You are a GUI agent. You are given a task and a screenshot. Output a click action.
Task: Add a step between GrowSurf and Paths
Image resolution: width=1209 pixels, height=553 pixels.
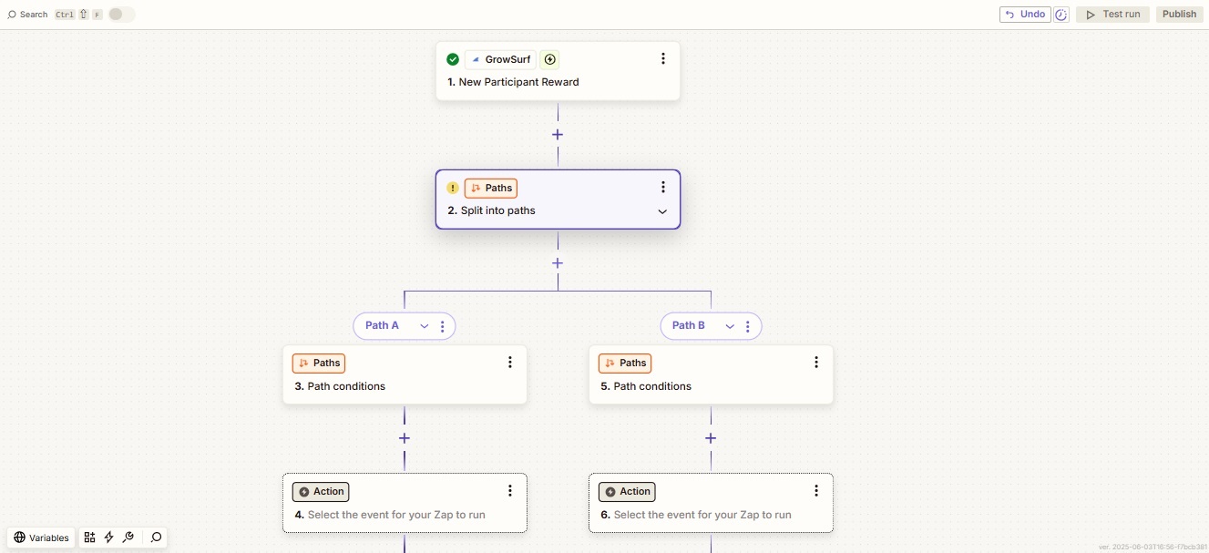tap(558, 135)
